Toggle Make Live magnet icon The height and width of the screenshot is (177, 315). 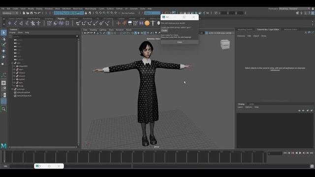(x=116, y=13)
